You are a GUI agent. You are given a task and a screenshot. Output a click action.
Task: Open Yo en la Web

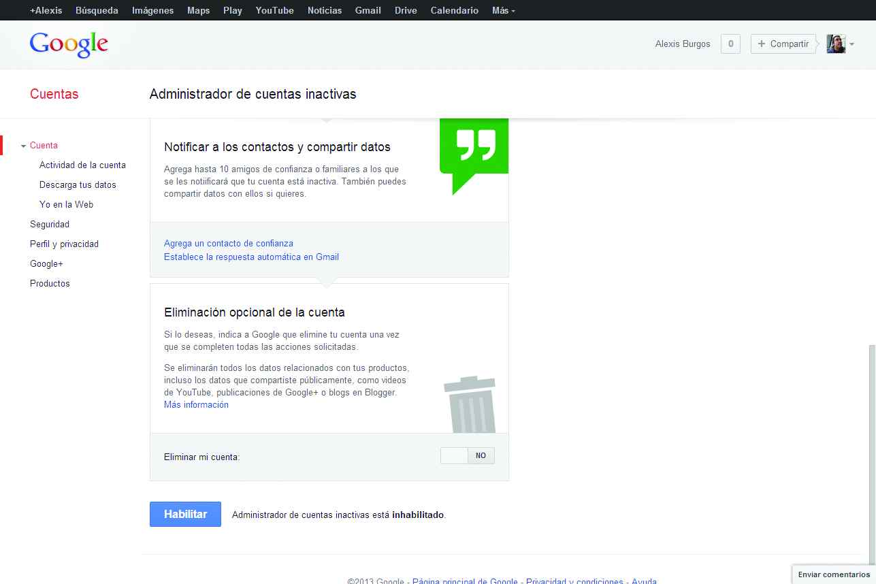(x=66, y=205)
